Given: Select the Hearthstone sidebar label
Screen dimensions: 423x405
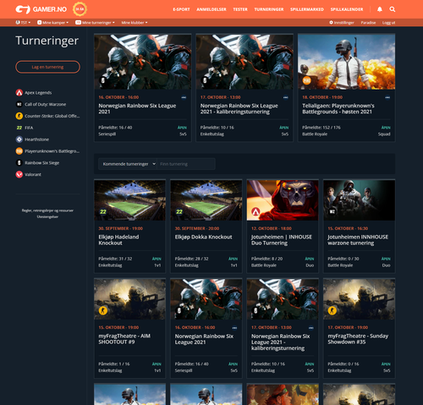Looking at the screenshot, I should pos(36,140).
